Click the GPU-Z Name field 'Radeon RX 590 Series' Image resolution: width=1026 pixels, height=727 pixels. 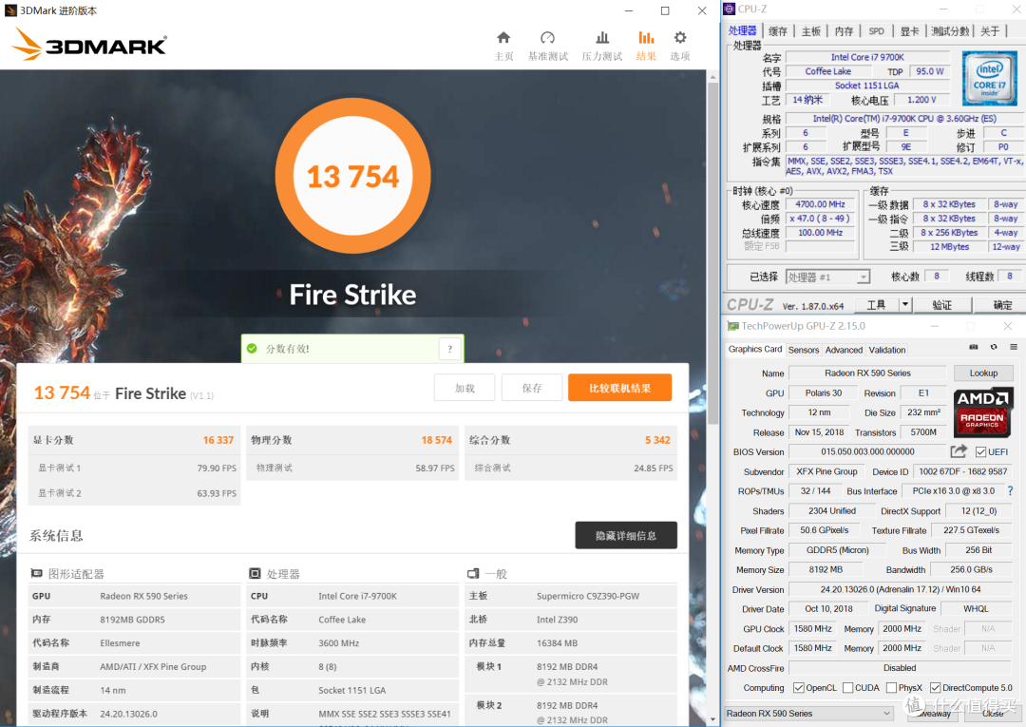pos(867,373)
